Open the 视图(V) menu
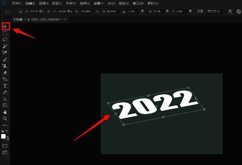This screenshot has width=242, height=165. pyautogui.click(x=124, y=3)
